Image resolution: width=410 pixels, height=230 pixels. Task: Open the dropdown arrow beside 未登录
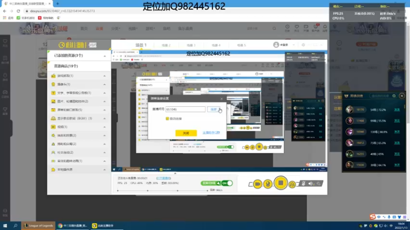pyautogui.click(x=294, y=45)
